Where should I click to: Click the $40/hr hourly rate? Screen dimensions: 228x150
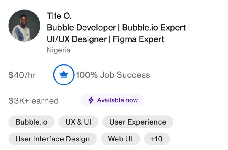tap(22, 75)
